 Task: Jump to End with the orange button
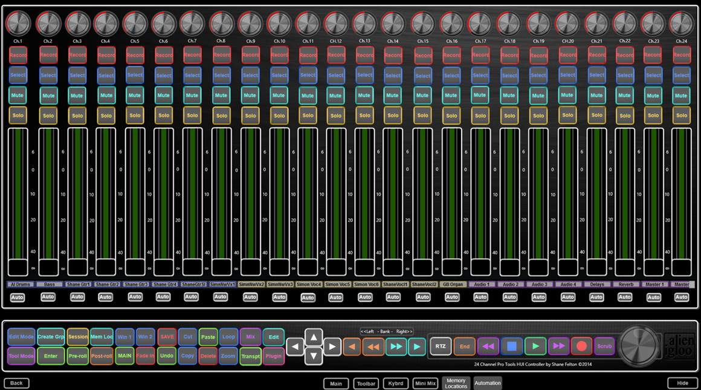point(465,346)
